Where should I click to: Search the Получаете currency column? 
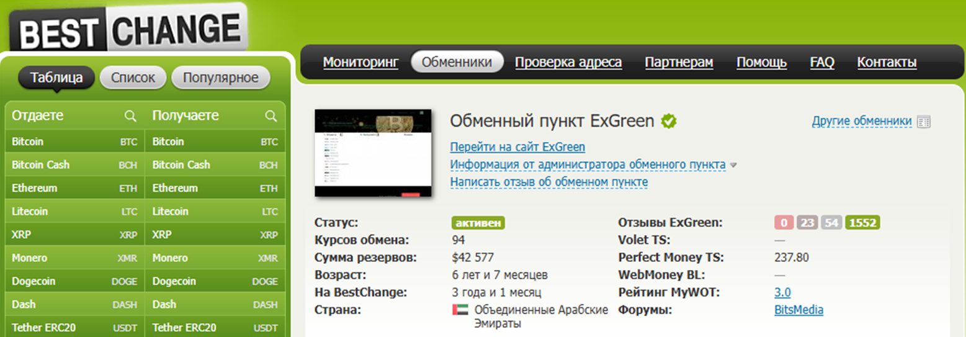click(271, 116)
